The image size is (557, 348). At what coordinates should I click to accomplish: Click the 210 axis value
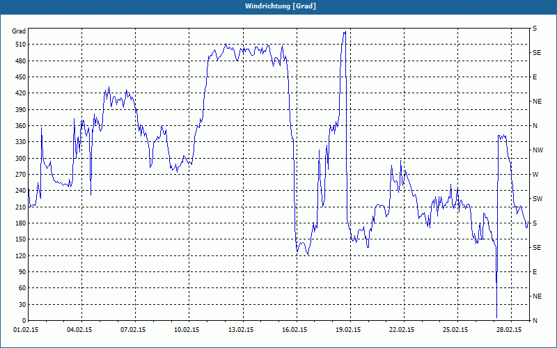21,207
